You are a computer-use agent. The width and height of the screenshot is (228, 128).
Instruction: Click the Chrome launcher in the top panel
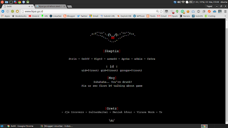(x=19, y=2)
